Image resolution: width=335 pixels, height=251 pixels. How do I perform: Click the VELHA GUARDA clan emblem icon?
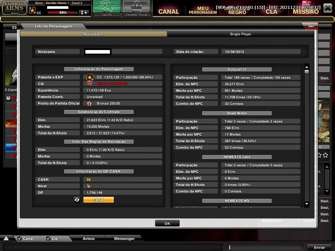pos(90,84)
